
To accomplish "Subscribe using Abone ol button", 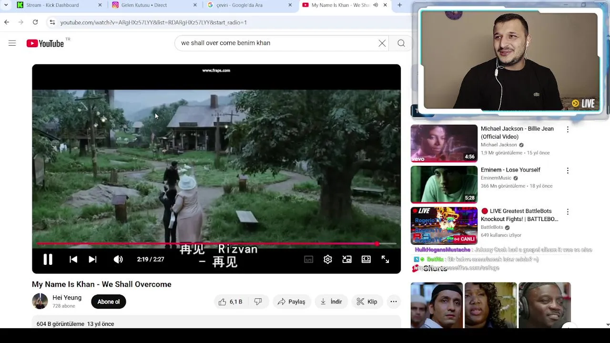I will (x=109, y=302).
